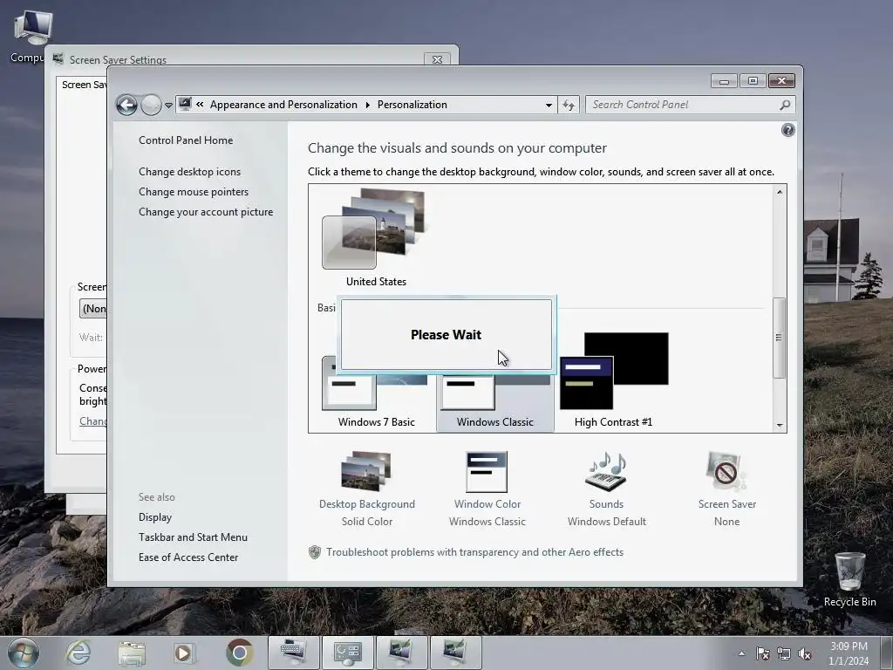Screen dimensions: 893x670
Task: Click the muted volume tray icon
Action: [805, 653]
